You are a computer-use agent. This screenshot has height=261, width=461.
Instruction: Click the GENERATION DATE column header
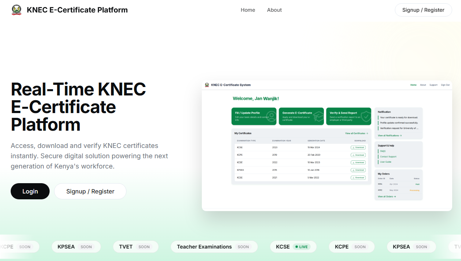click(316, 141)
